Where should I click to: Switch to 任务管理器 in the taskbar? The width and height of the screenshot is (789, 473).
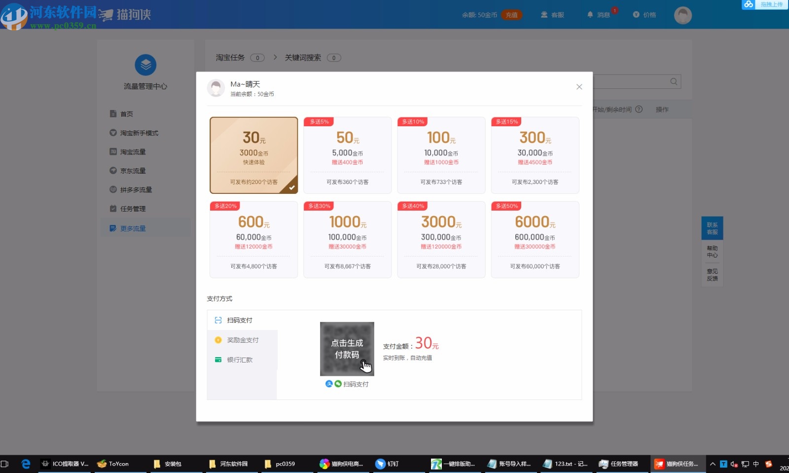click(x=622, y=464)
